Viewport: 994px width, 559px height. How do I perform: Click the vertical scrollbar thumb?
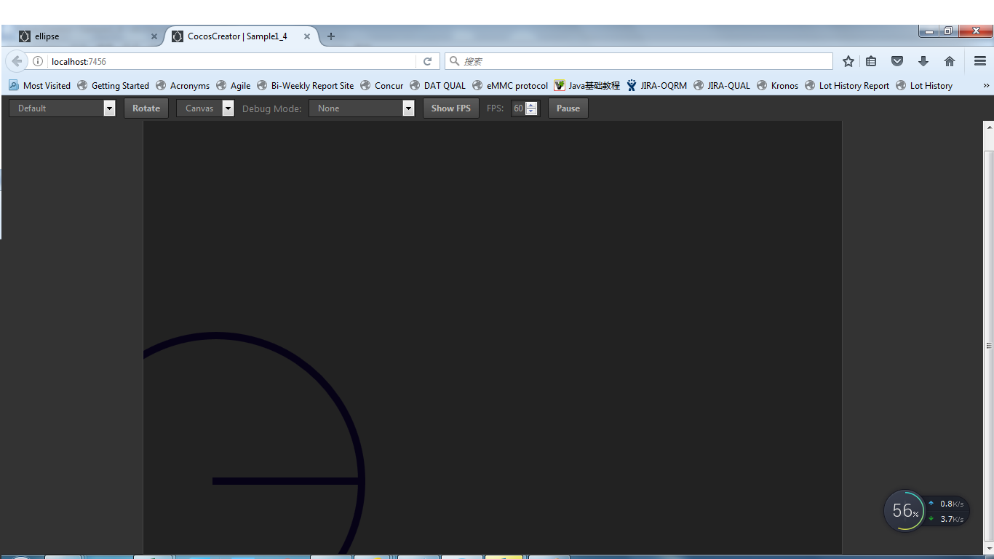click(x=988, y=346)
